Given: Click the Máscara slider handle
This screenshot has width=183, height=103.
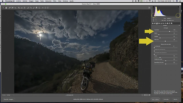Looking at the screenshot, I should click(165, 41).
